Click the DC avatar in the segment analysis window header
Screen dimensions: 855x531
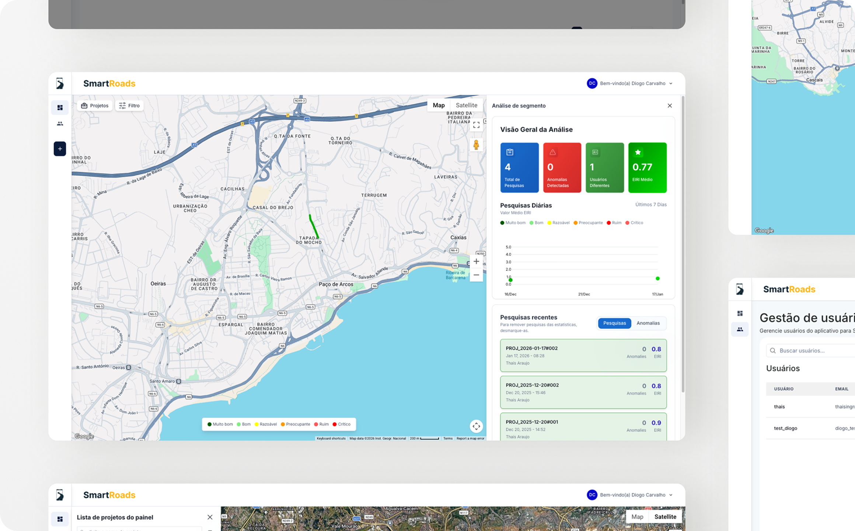coord(592,83)
